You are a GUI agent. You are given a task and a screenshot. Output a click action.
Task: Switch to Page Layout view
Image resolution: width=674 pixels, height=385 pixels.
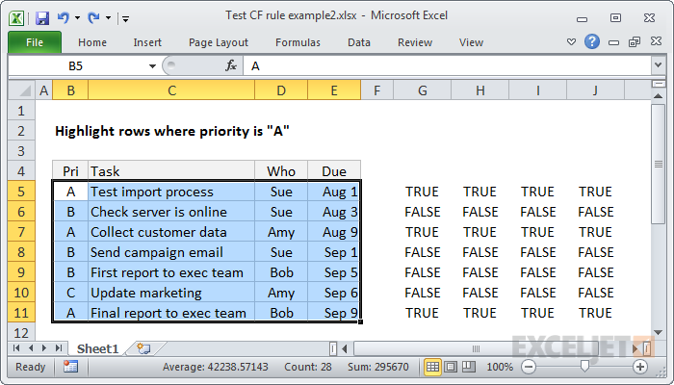click(451, 367)
